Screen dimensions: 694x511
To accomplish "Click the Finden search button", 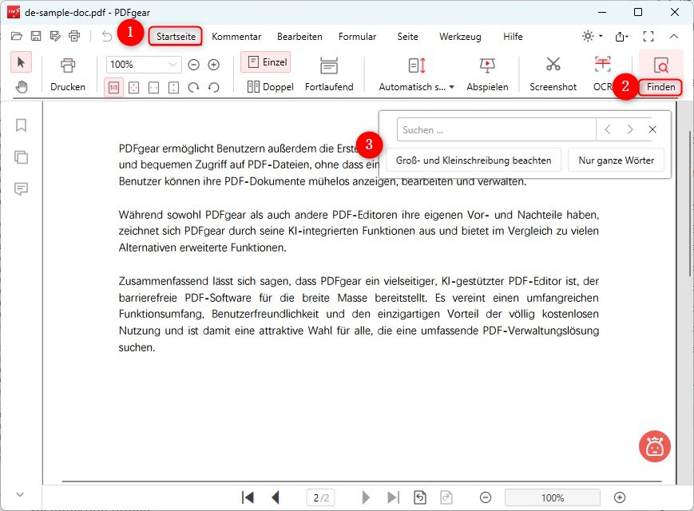I will 660,74.
